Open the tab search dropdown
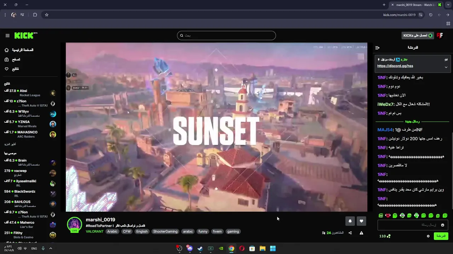 pyautogui.click(x=448, y=5)
